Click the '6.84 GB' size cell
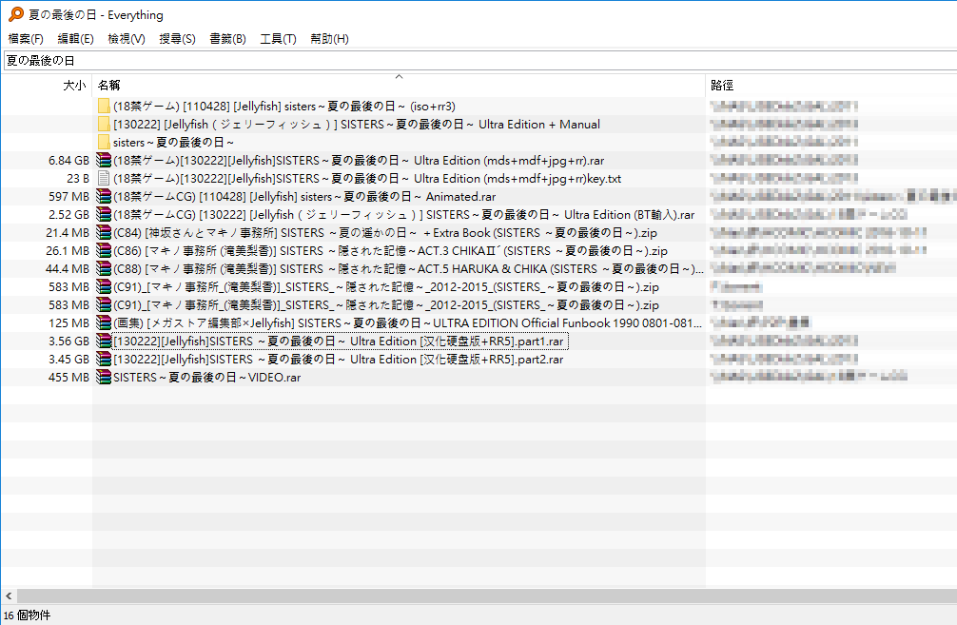This screenshot has width=957, height=625. coord(68,161)
